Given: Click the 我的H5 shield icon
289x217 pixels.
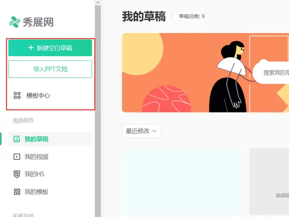Looking at the screenshot, I should (17, 174).
